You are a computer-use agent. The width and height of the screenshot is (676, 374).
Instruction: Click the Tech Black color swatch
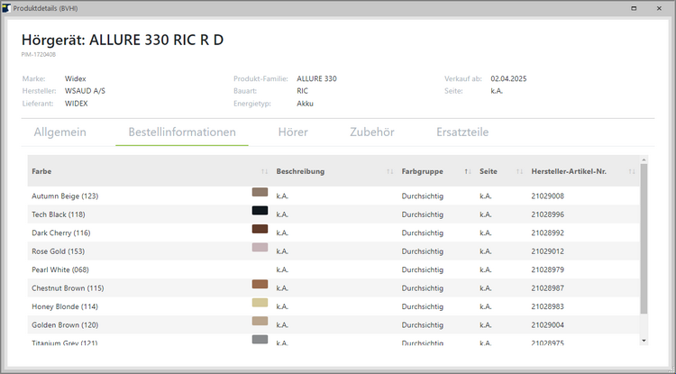260,211
